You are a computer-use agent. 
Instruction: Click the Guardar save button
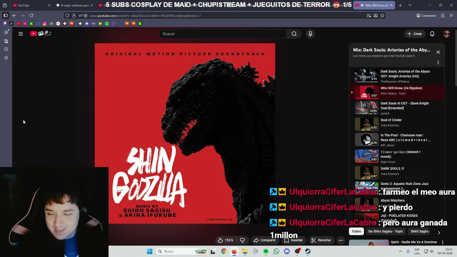point(293,240)
